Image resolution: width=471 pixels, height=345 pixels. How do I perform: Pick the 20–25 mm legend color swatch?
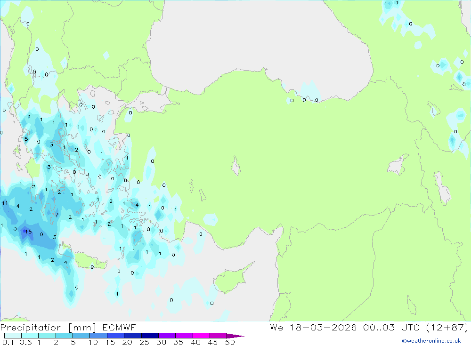(x=133, y=336)
